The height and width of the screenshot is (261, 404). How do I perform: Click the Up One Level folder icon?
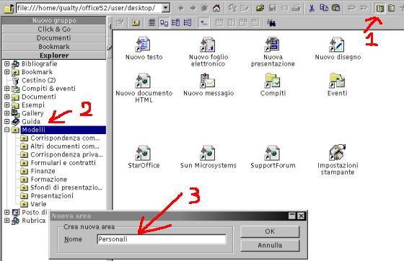(136, 23)
